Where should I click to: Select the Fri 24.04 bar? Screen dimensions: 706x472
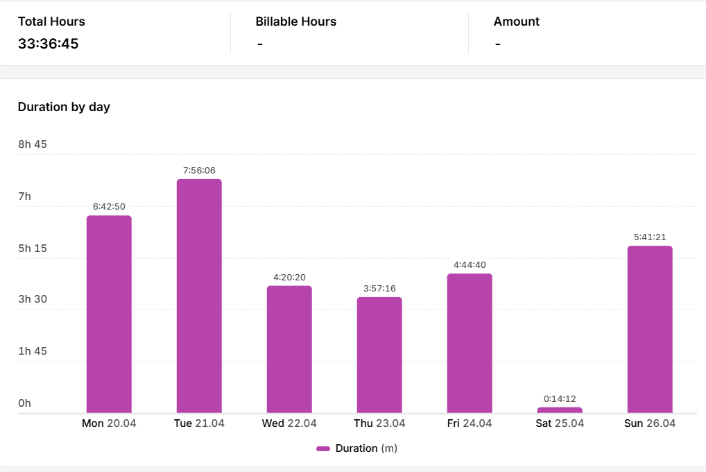coord(470,343)
